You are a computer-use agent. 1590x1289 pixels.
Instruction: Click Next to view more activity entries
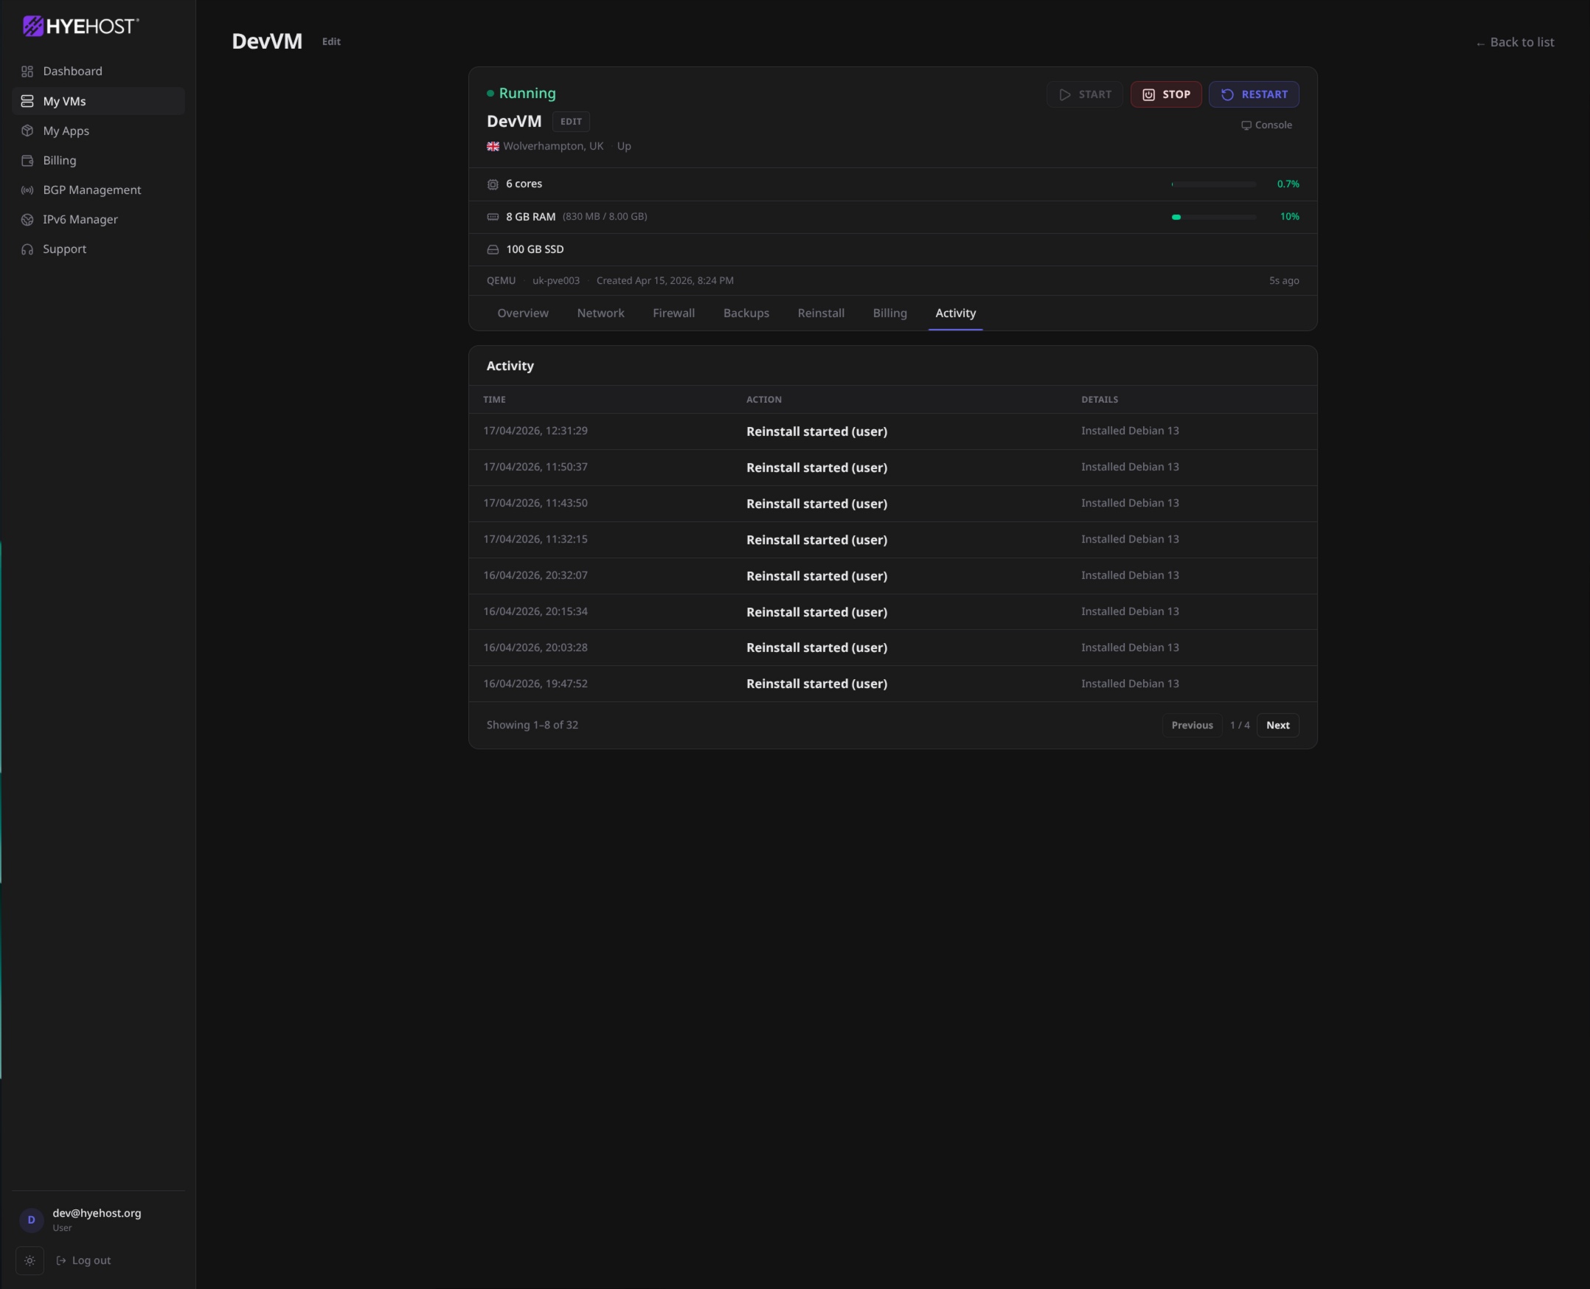[1277, 725]
